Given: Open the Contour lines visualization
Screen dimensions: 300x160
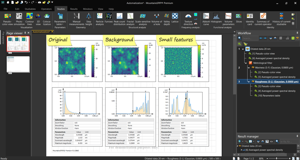Looking at the screenshot, I should coord(29,19).
